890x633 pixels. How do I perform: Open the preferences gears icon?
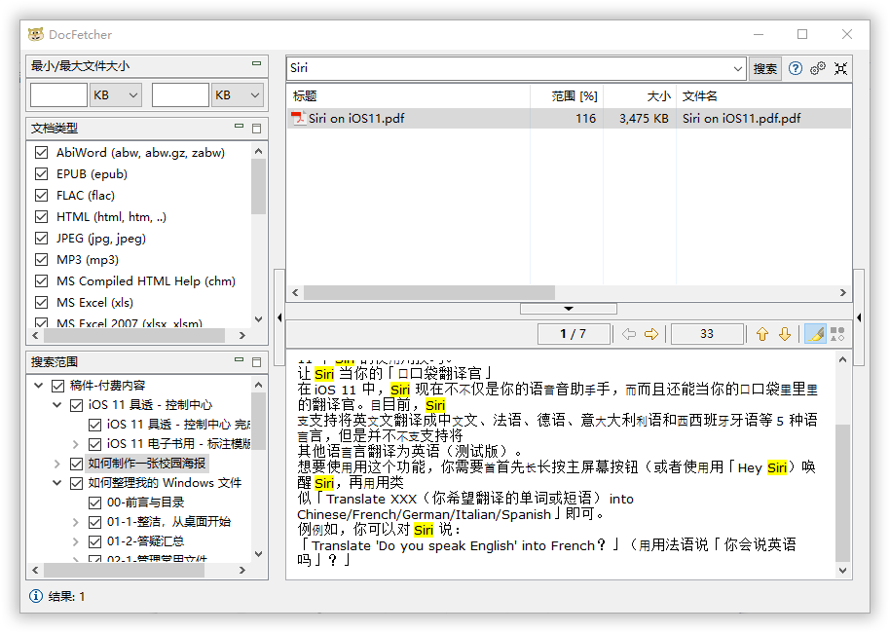tap(818, 68)
